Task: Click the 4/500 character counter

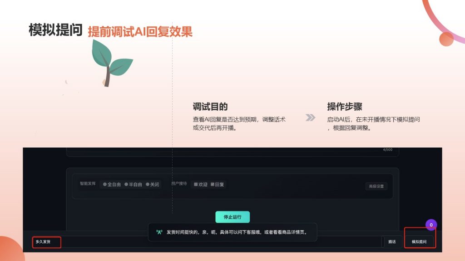Action: (x=387, y=150)
